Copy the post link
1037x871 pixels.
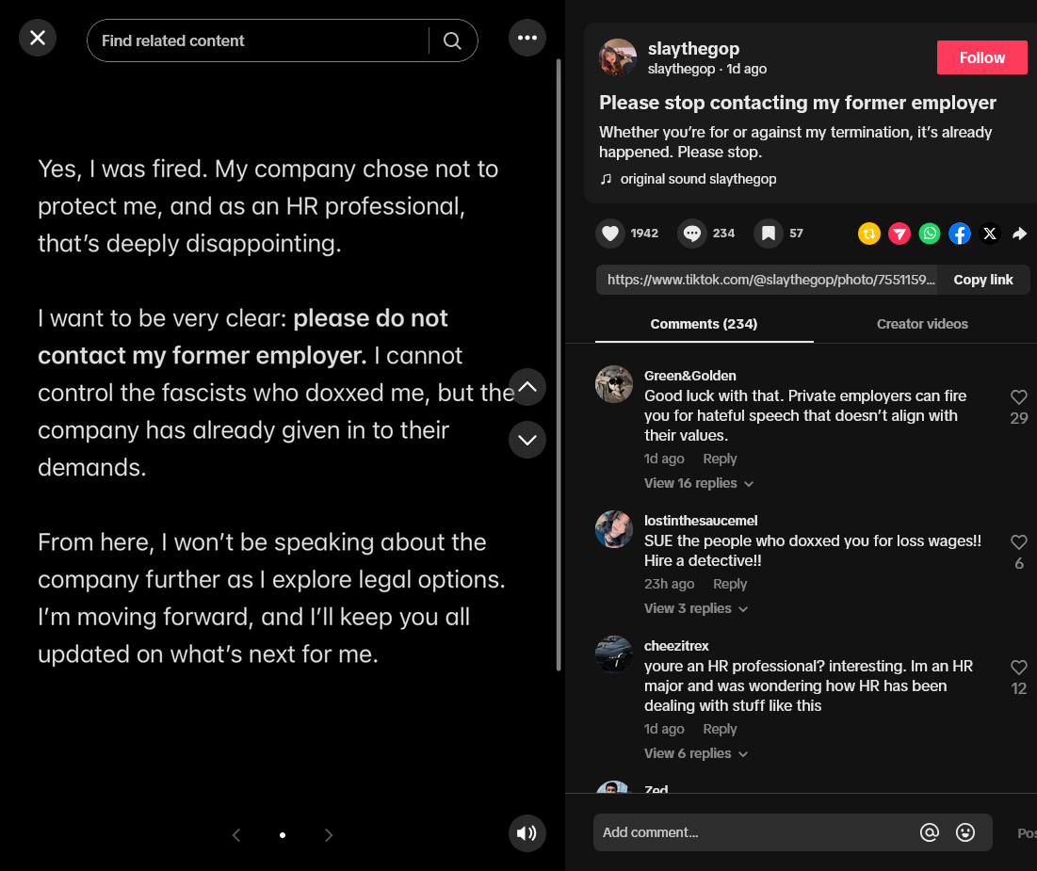tap(982, 280)
